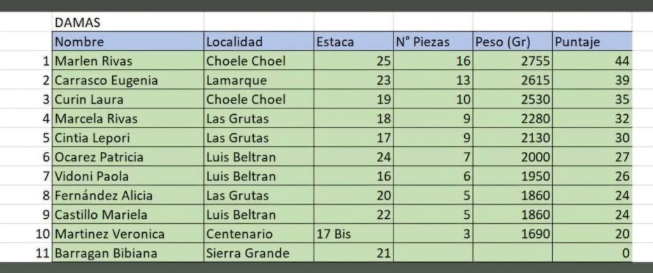Image resolution: width=653 pixels, height=273 pixels.
Task: Click the Nombre column header cell
Action: pos(128,42)
